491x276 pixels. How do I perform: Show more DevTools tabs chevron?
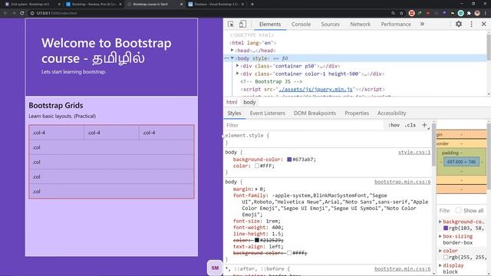[x=422, y=24]
